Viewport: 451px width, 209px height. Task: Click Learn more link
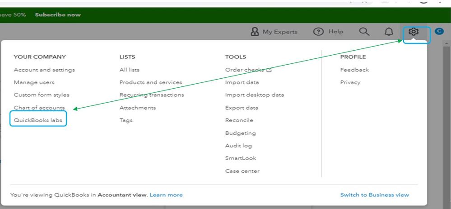[166, 195]
